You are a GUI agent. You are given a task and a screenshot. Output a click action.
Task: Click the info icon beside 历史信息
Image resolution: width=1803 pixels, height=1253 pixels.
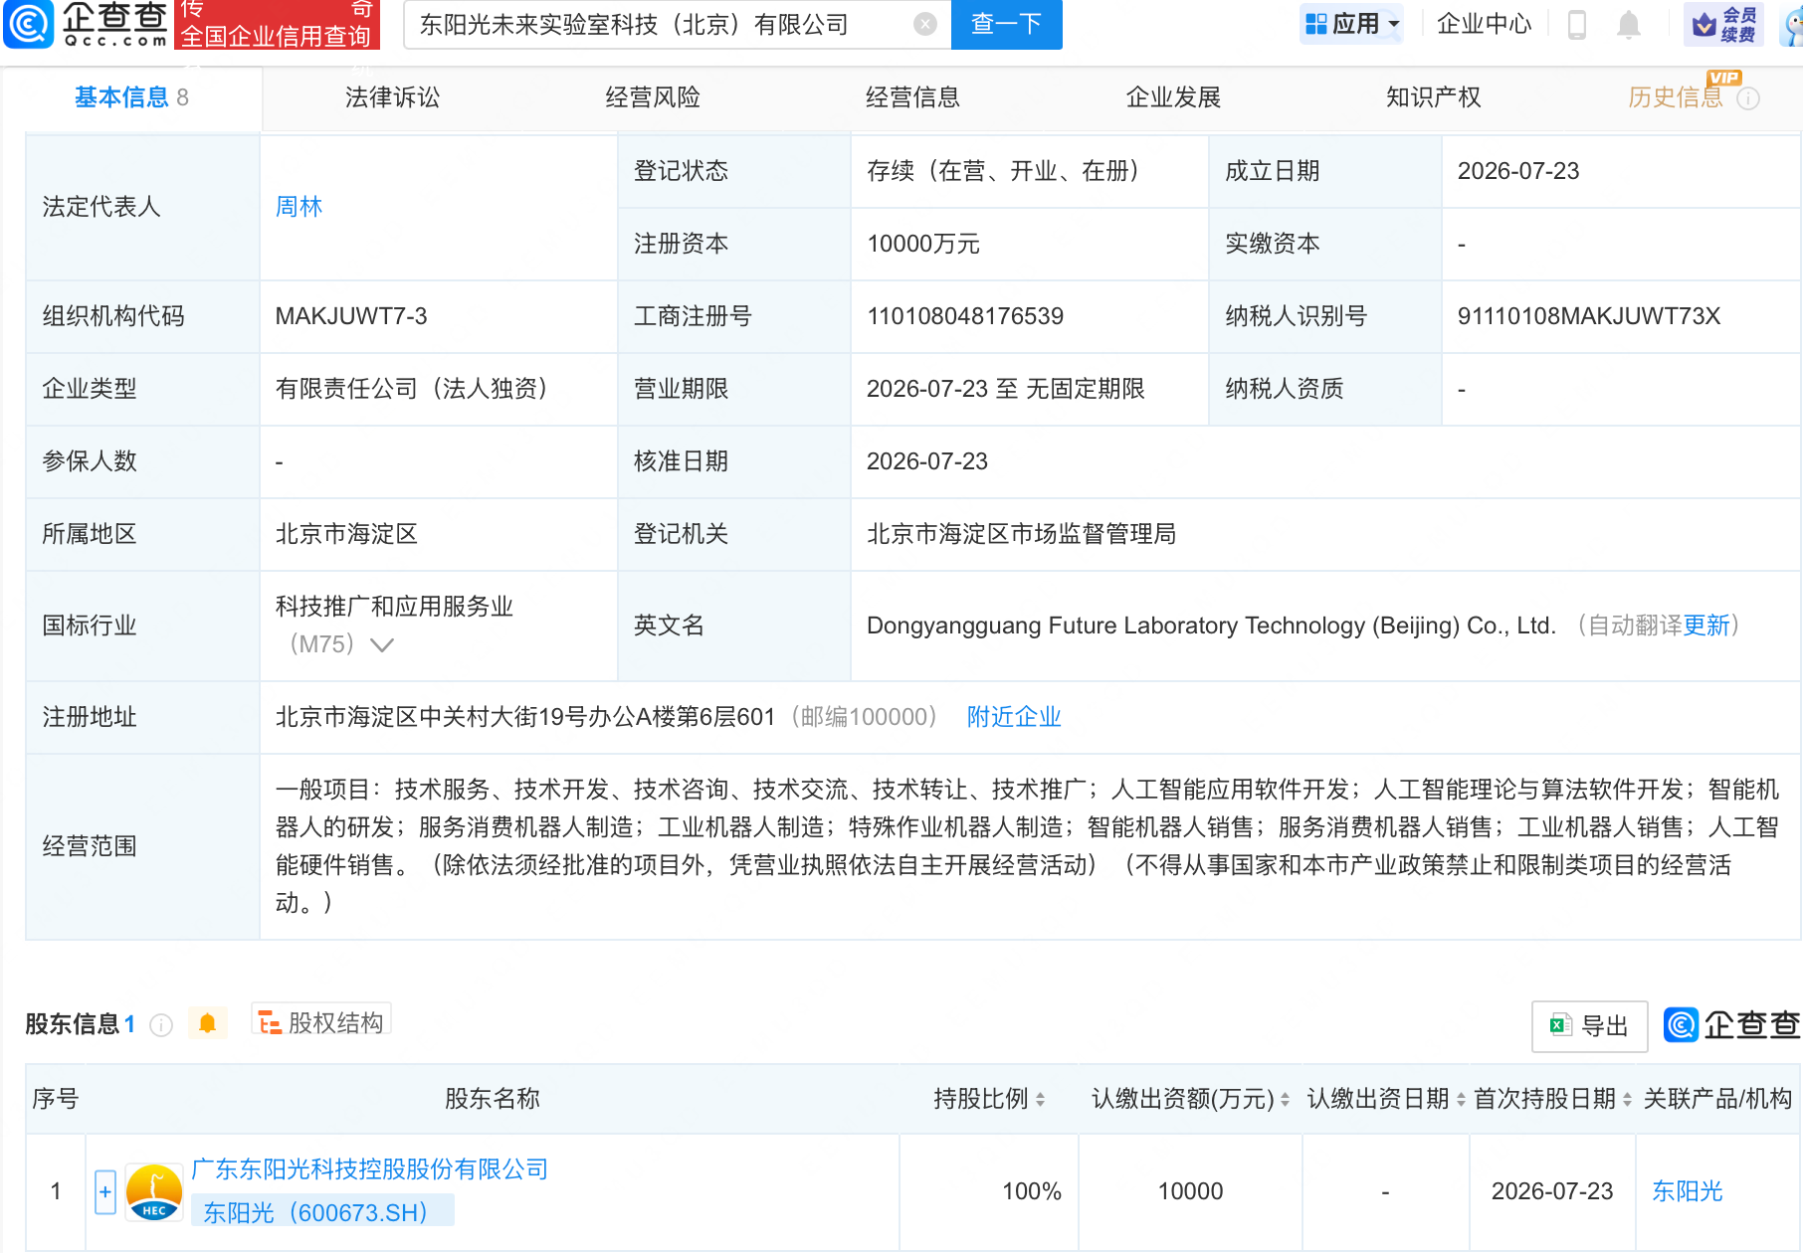(x=1748, y=98)
